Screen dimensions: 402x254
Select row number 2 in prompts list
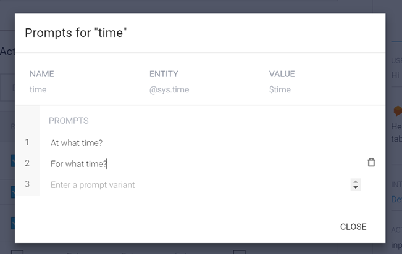click(27, 163)
